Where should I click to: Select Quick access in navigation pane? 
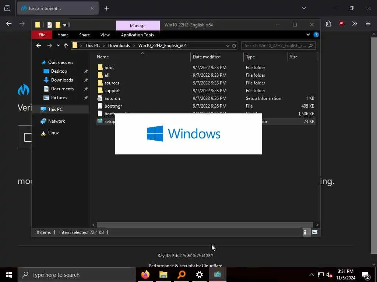[61, 62]
